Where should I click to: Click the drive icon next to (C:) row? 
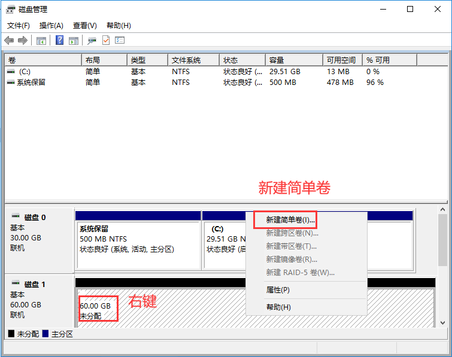[11, 71]
